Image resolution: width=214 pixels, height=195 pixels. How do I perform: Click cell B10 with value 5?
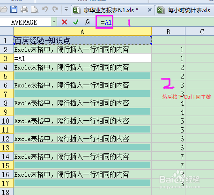click(168, 121)
